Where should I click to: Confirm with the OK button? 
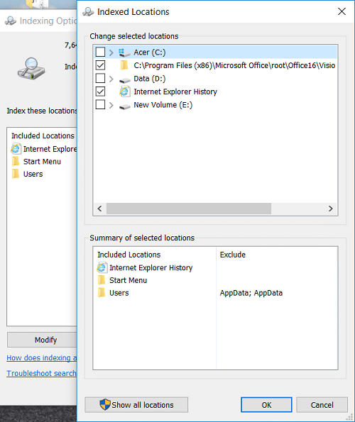[x=266, y=405]
